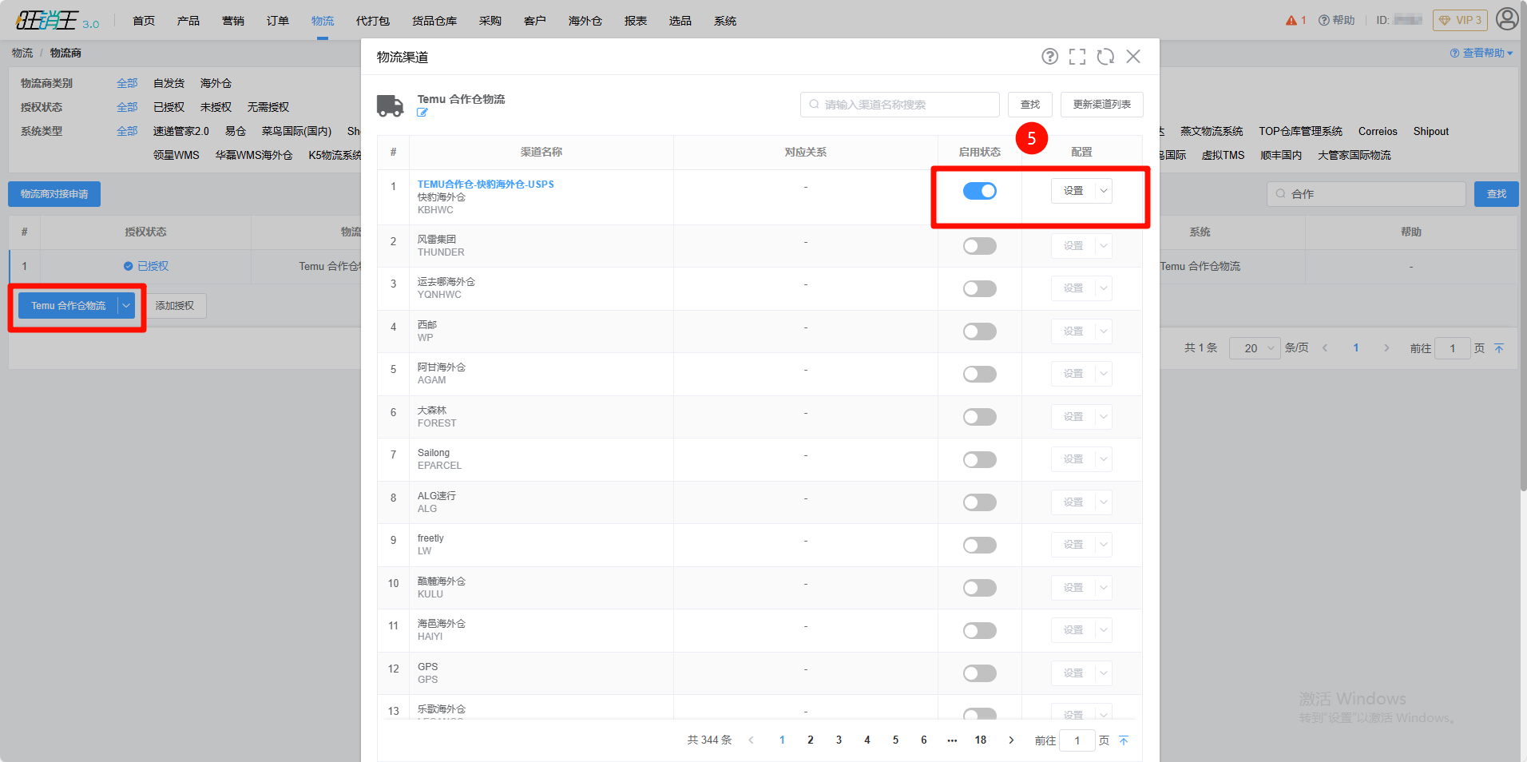Screen dimensions: 1527x762
Task: Filter by 已授权 authorization status
Action: pyautogui.click(x=169, y=107)
